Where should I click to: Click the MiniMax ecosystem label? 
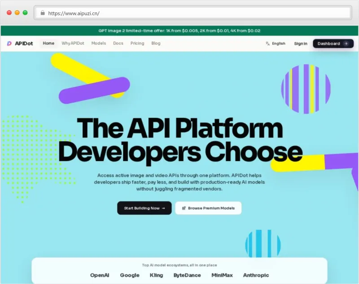coord(222,275)
